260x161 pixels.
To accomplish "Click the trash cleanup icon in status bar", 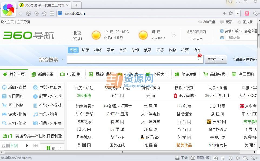I will point(222,158).
